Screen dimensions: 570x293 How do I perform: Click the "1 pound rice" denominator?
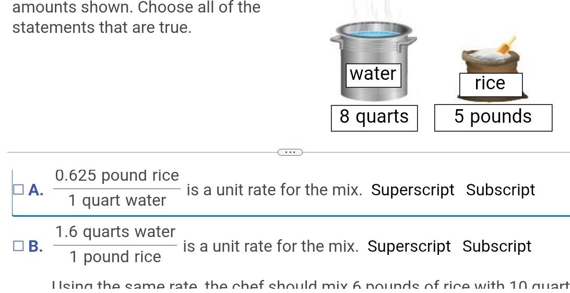point(115,257)
